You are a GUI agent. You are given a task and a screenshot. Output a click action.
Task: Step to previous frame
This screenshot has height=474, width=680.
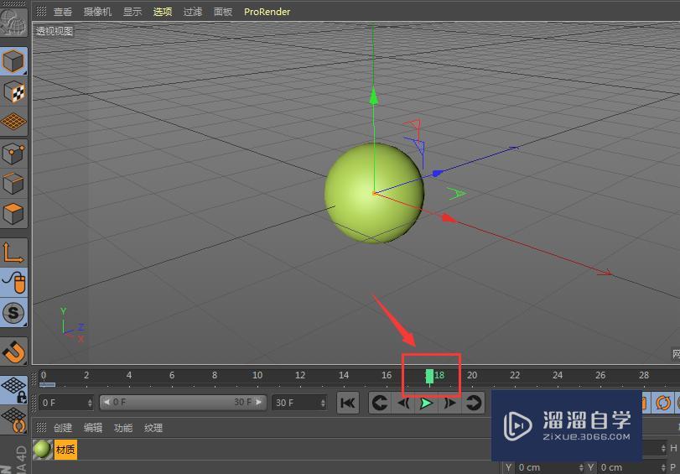403,403
